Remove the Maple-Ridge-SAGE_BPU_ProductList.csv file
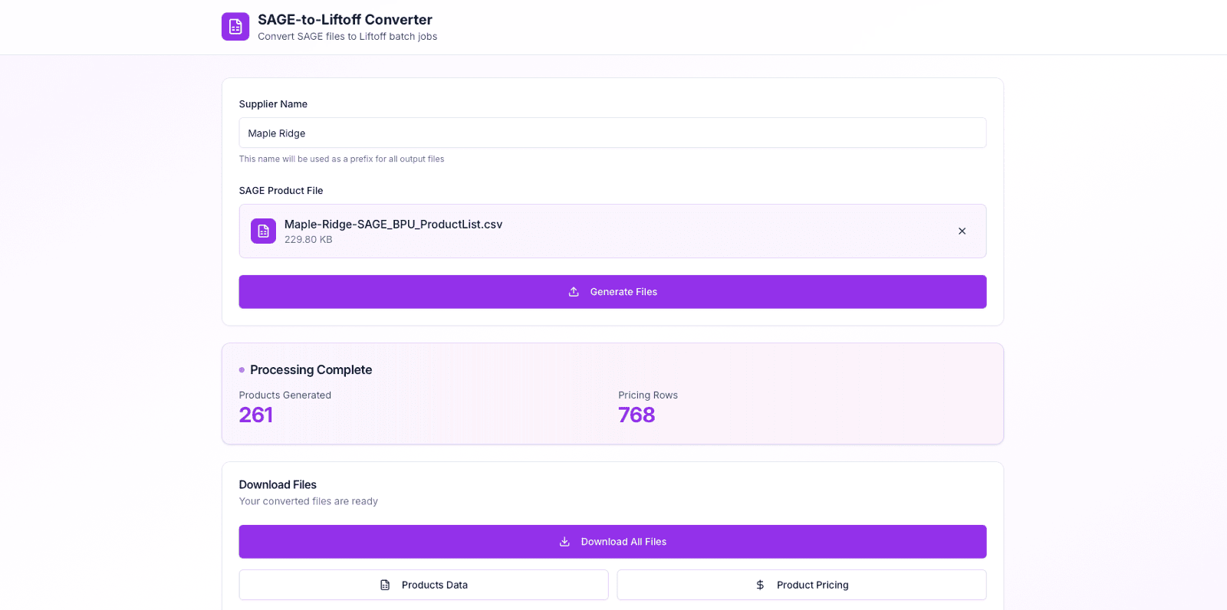 (x=962, y=231)
